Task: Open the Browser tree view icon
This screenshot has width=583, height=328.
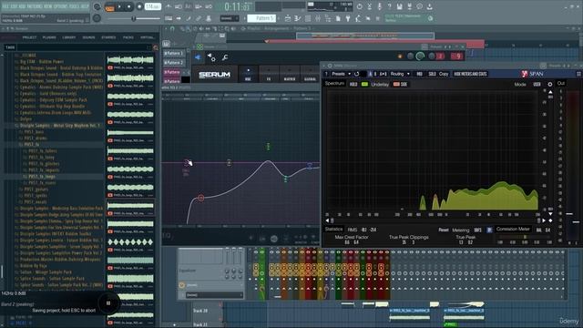Action: pyautogui.click(x=328, y=18)
